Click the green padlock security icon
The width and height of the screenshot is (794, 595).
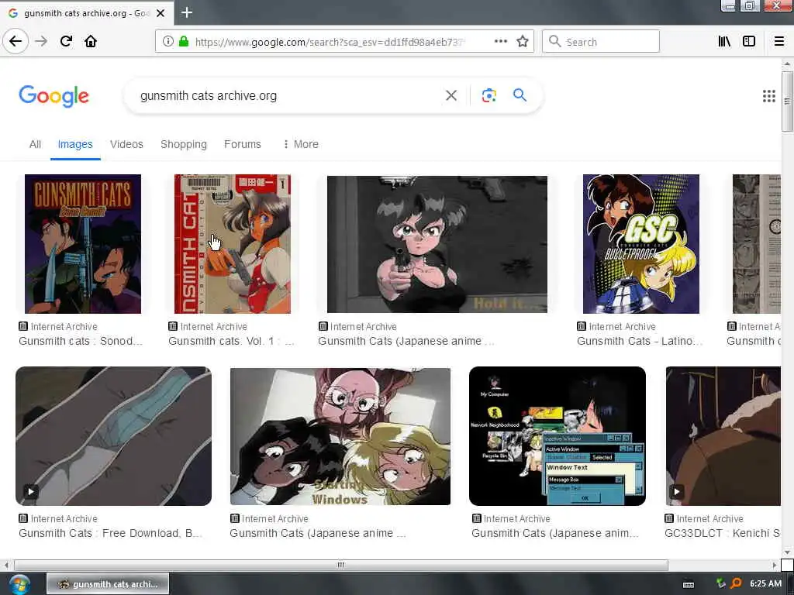[x=184, y=42]
